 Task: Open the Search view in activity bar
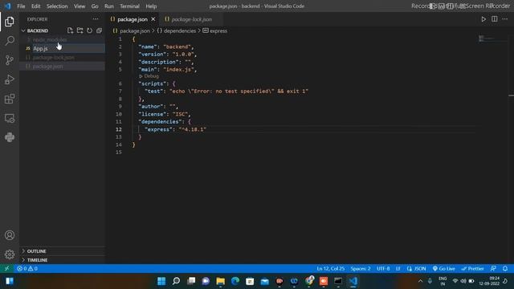click(x=10, y=41)
